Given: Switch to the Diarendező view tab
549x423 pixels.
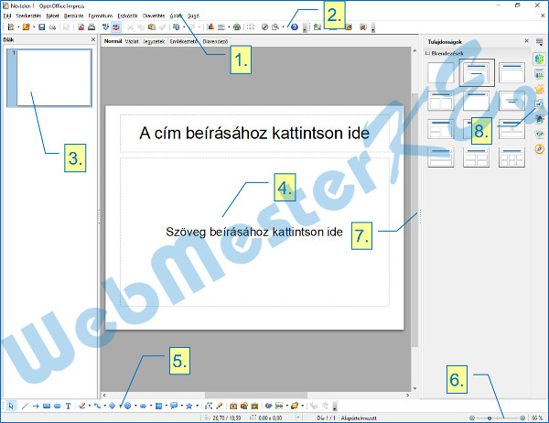Looking at the screenshot, I should (x=216, y=41).
